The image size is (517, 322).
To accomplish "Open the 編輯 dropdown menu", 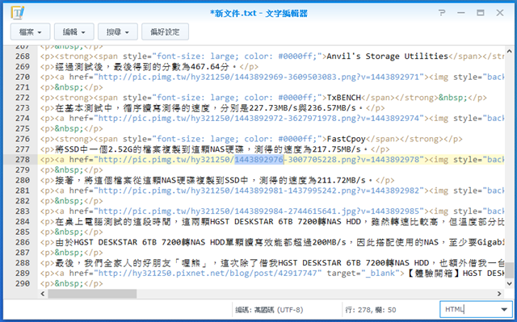I will pyautogui.click(x=74, y=32).
